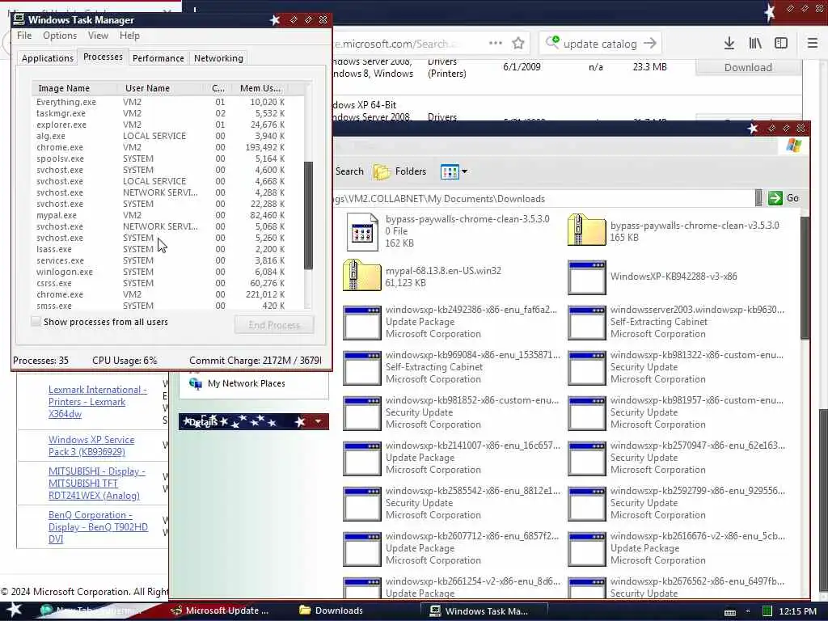This screenshot has width=828, height=621.
Task: Open the View menu in Task Manager
Action: tap(98, 36)
